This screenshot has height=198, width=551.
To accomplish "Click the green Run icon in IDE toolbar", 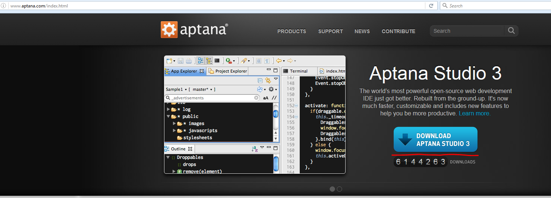I will click(x=229, y=61).
